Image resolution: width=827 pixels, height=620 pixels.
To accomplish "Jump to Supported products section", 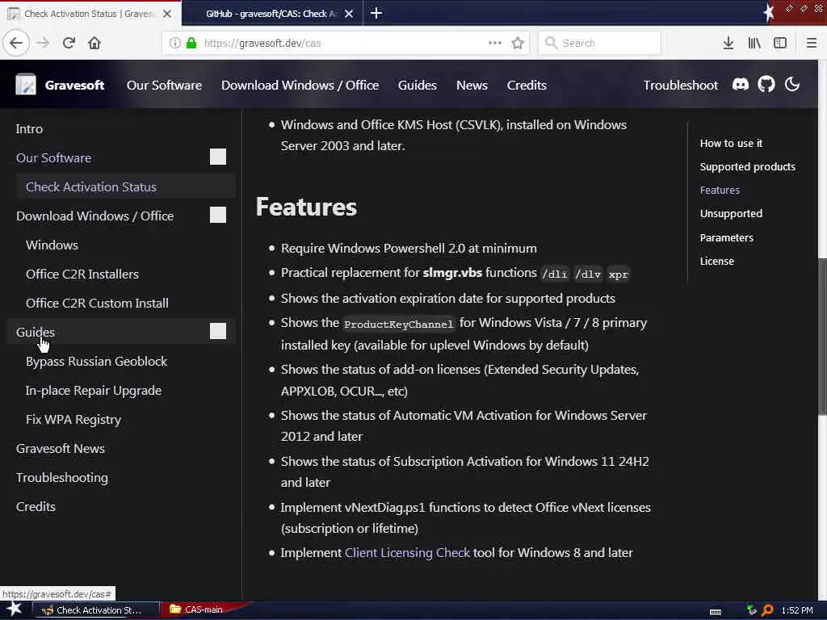I will point(747,166).
